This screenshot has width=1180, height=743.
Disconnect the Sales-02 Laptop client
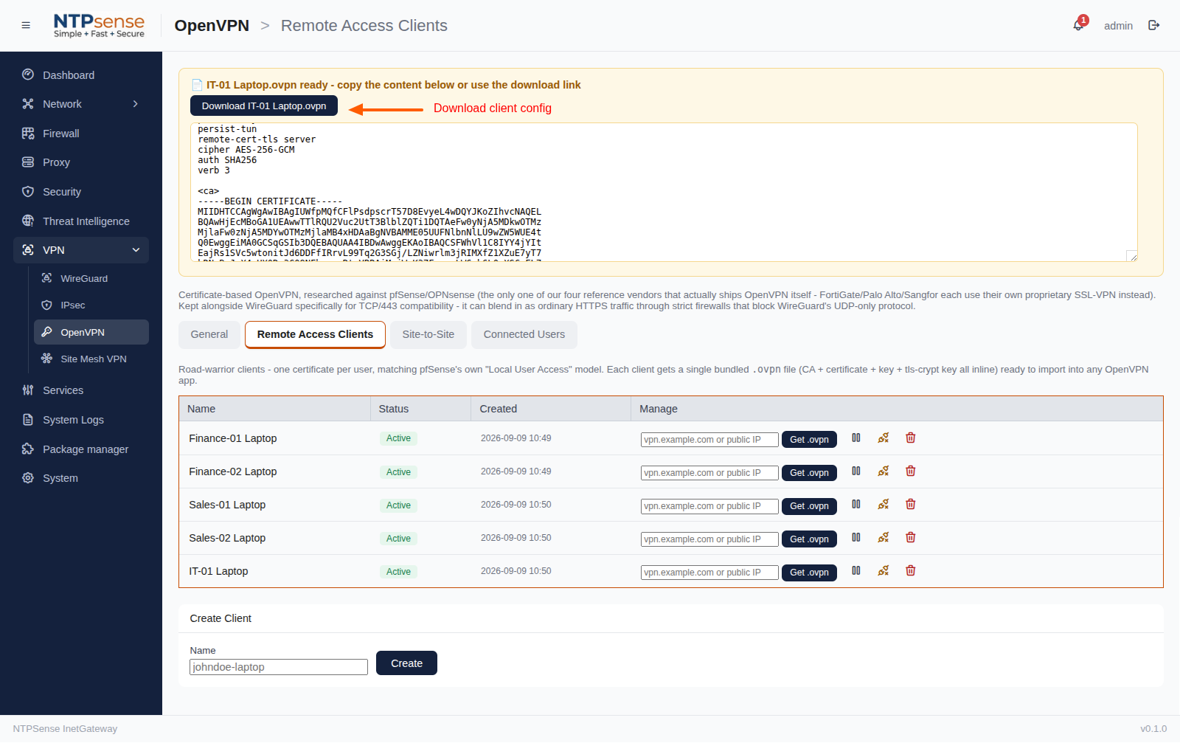[x=884, y=537]
